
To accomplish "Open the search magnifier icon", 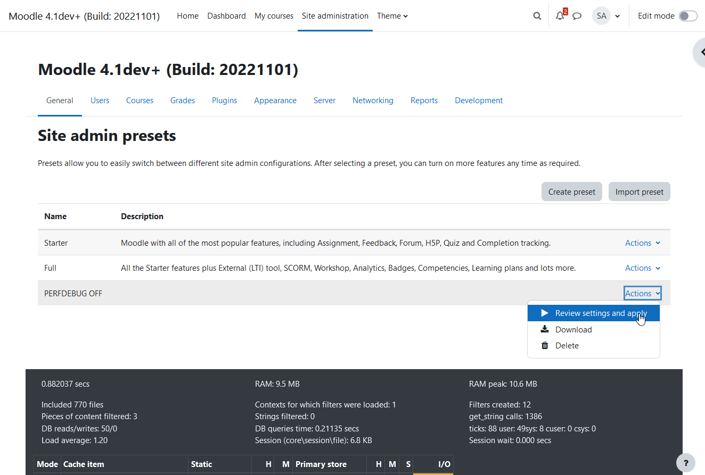I will [537, 16].
